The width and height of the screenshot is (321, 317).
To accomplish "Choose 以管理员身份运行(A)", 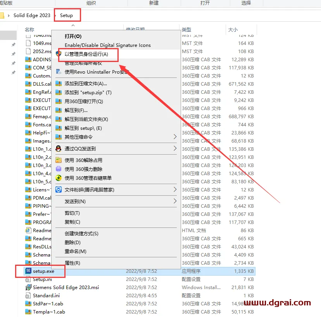I will coord(86,54).
